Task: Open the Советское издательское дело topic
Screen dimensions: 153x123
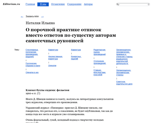Action: 124,83
